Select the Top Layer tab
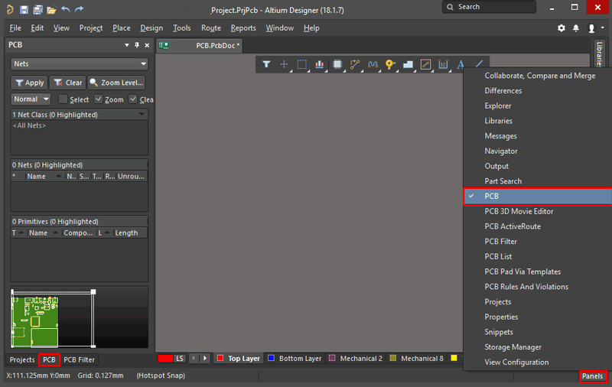The image size is (612, 387). click(x=239, y=359)
